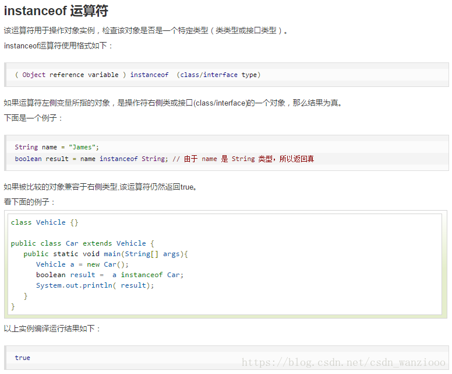Click the line "看下面的例子："
This screenshot has height=374, width=452.
[x=29, y=201]
